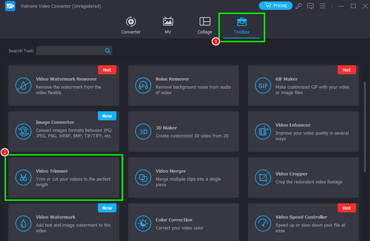
Task: Click the Vidmore app logo
Action: pyautogui.click(x=10, y=6)
